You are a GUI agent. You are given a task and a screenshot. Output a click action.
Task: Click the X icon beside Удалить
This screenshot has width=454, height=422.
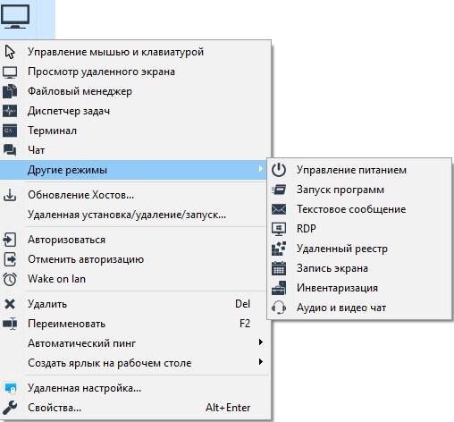point(10,304)
